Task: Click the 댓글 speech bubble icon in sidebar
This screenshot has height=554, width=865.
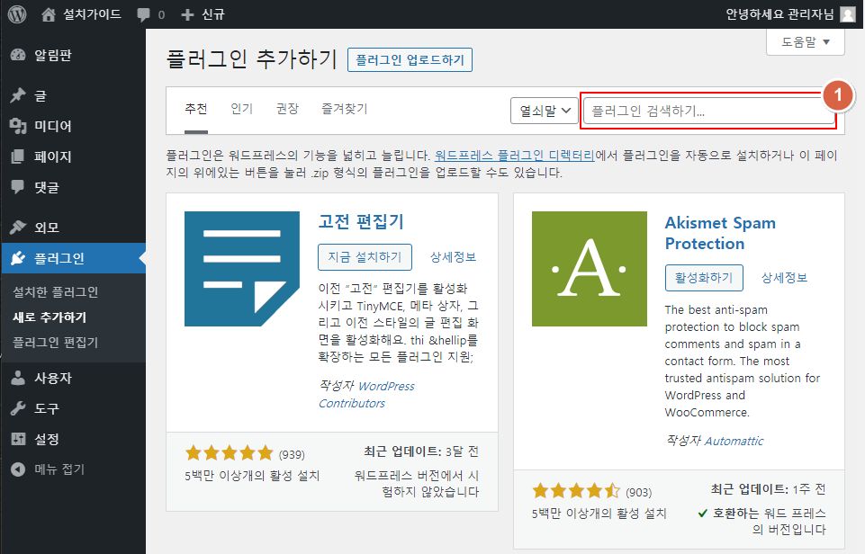Action: (x=18, y=187)
